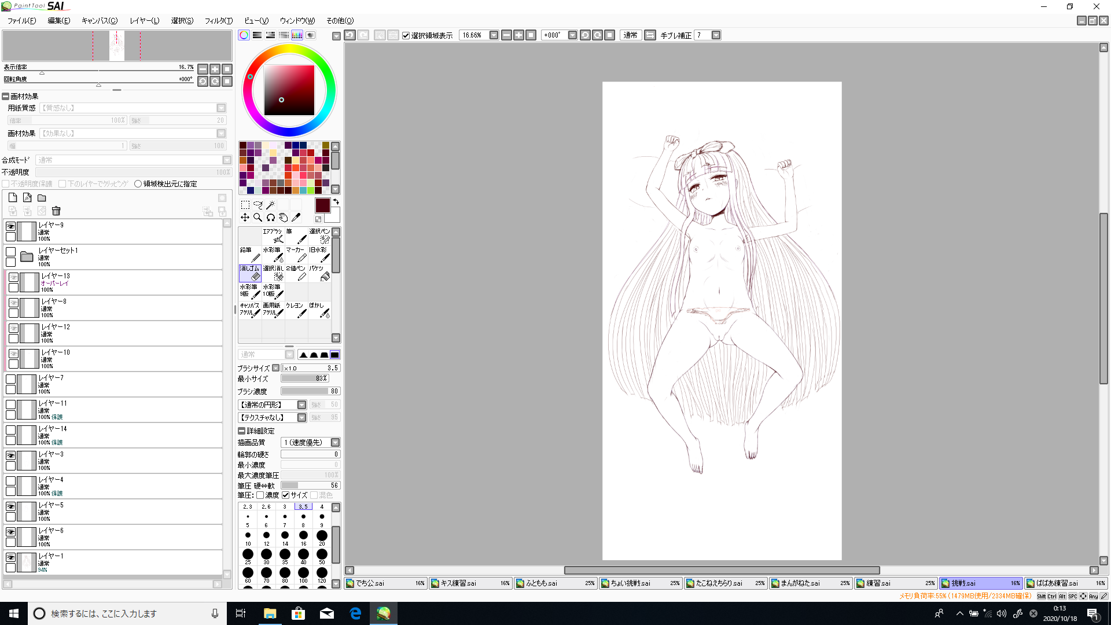Open 手ブレ補正 stabilizer dropdown
Screen dimensions: 1111x625
tap(716, 35)
